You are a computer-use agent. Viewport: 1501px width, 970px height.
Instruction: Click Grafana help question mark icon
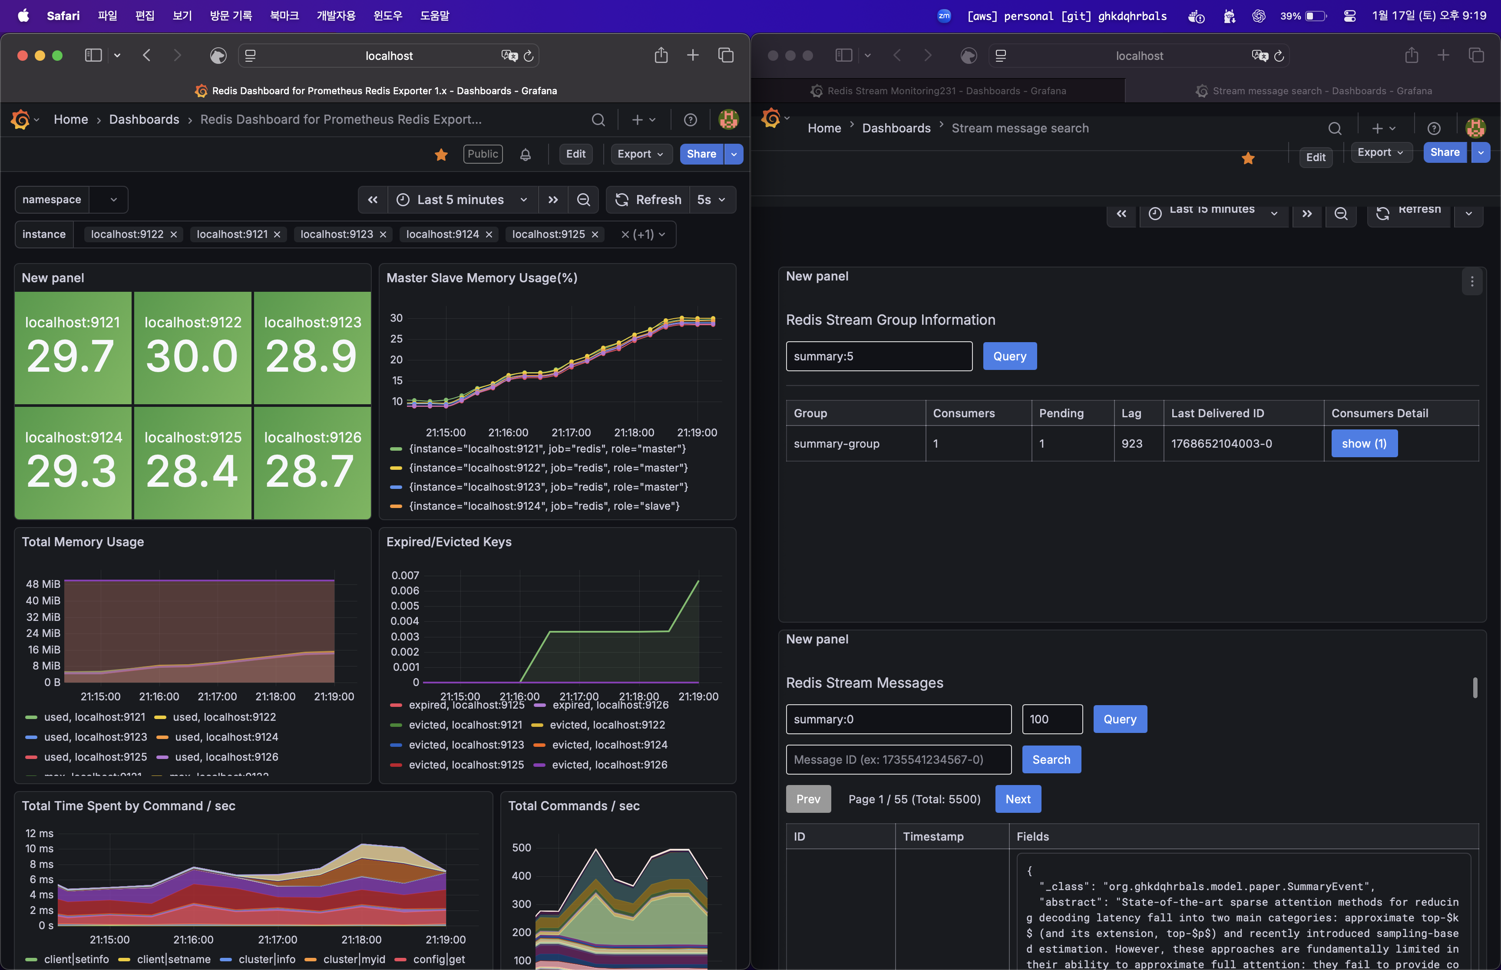pos(690,120)
